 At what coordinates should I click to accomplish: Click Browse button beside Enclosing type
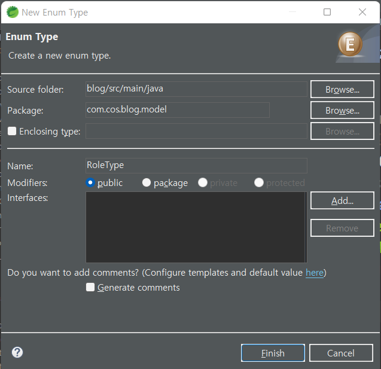tap(342, 131)
